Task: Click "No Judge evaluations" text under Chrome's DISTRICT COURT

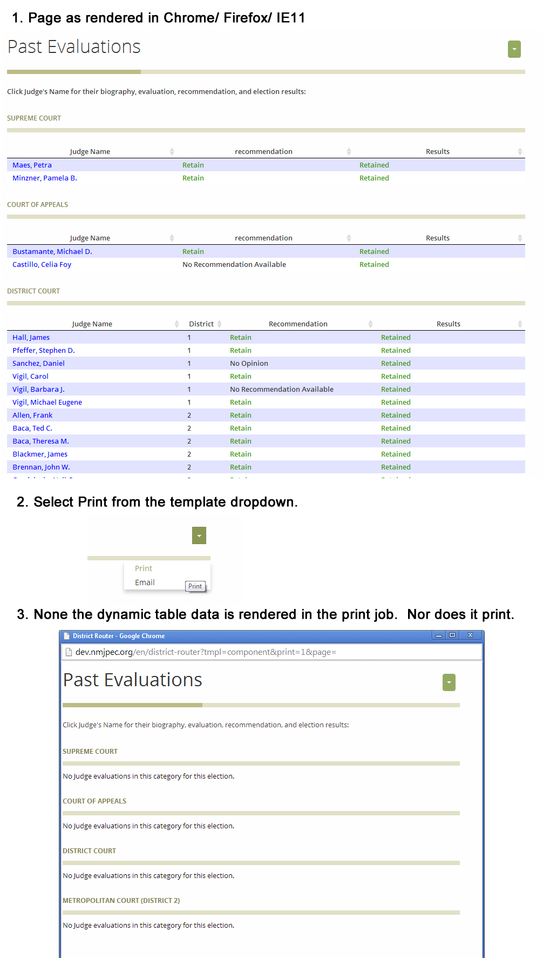Action: tap(148, 875)
